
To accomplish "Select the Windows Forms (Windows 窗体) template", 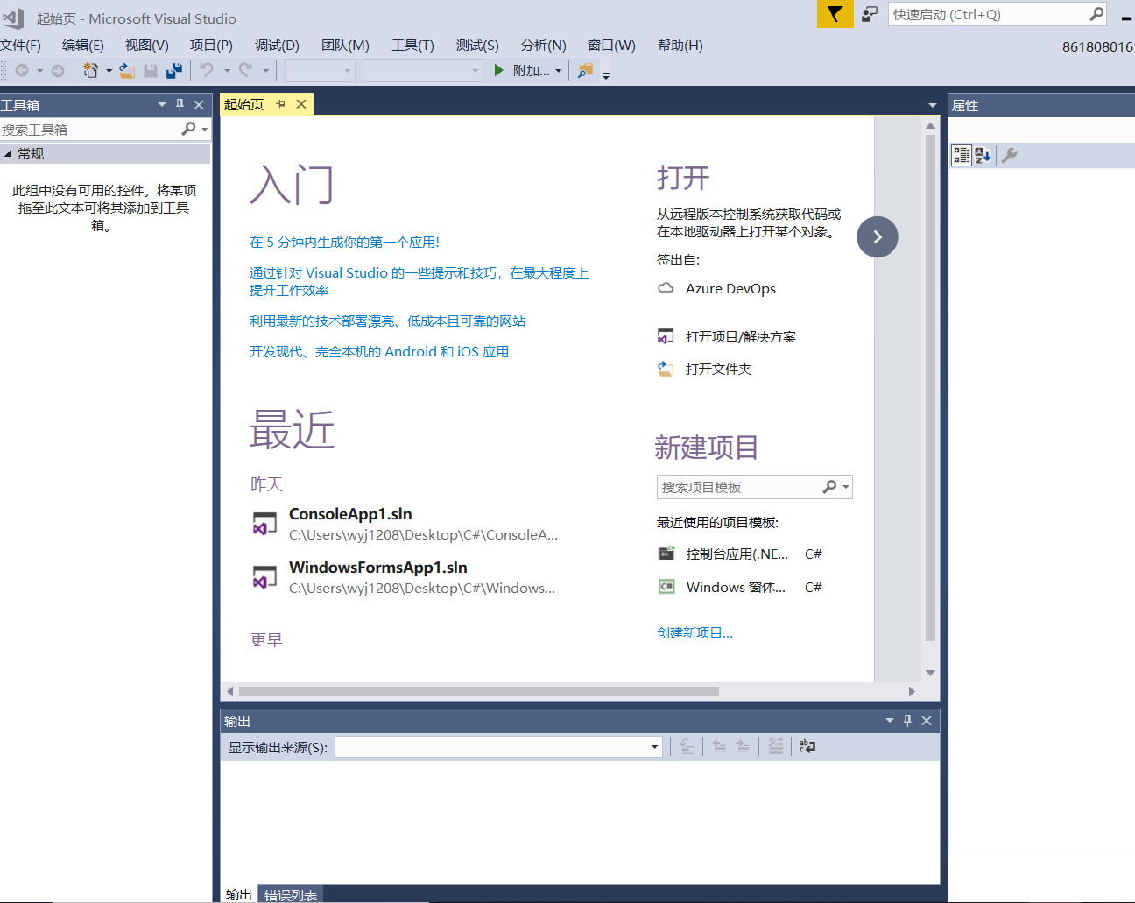I will click(x=740, y=587).
